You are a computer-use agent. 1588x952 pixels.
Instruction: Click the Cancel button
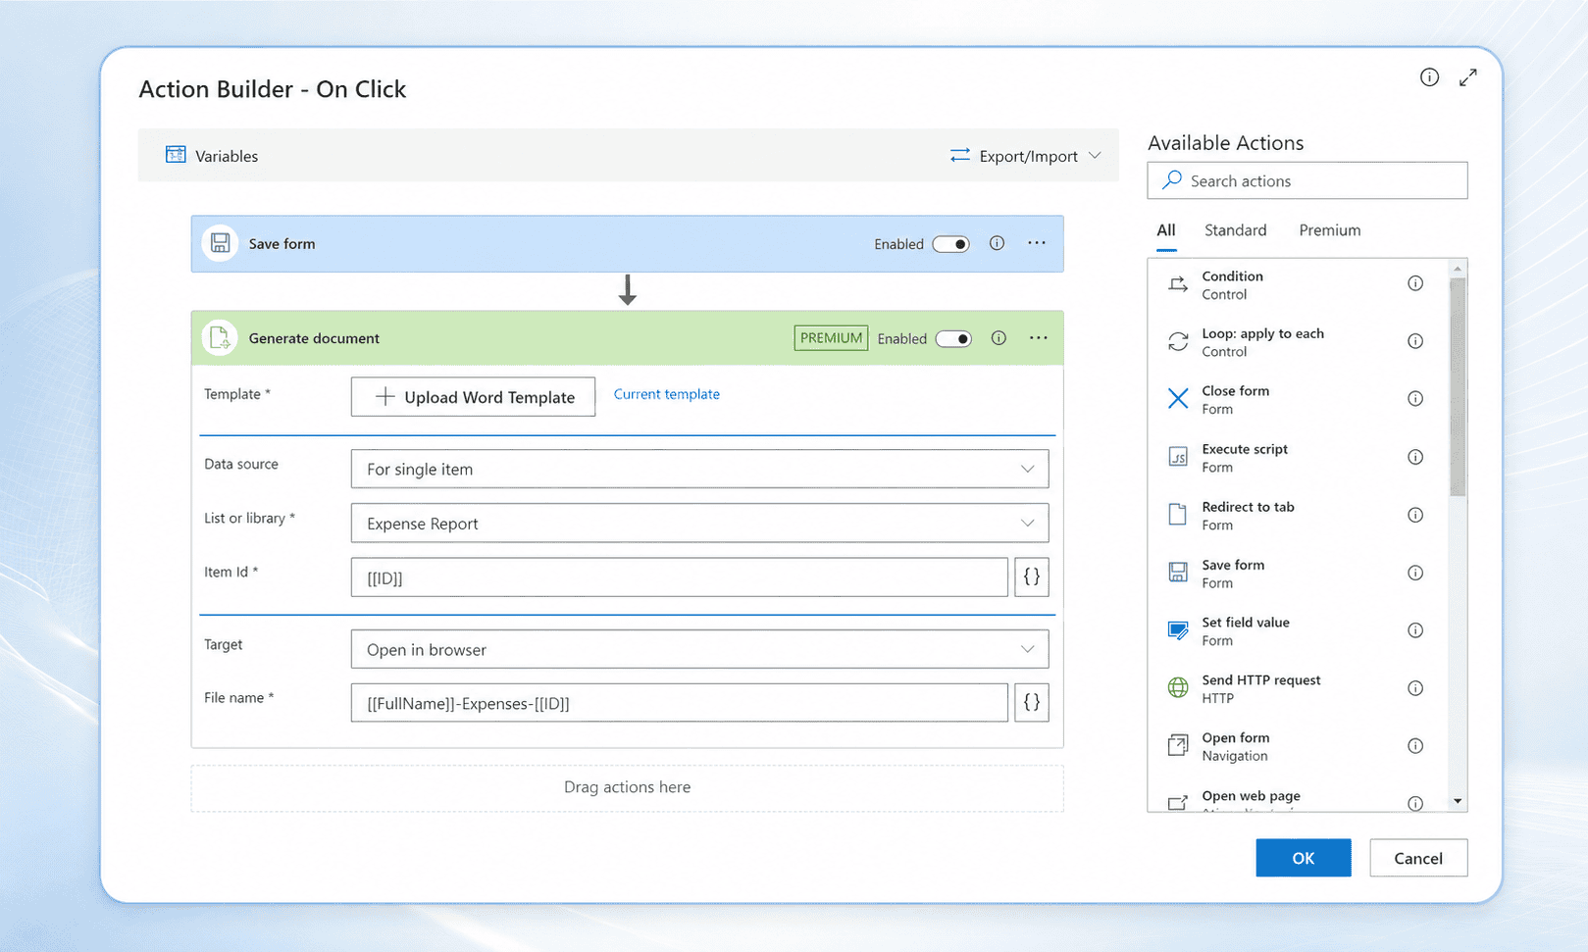click(1418, 858)
